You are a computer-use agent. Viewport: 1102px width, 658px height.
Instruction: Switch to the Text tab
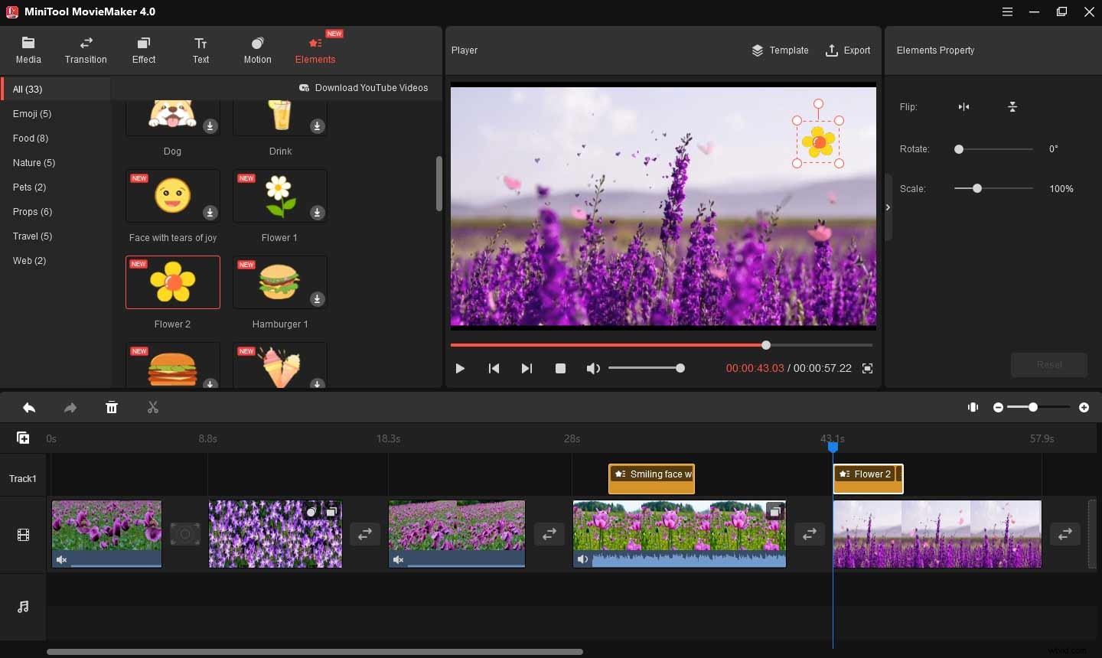click(201, 50)
